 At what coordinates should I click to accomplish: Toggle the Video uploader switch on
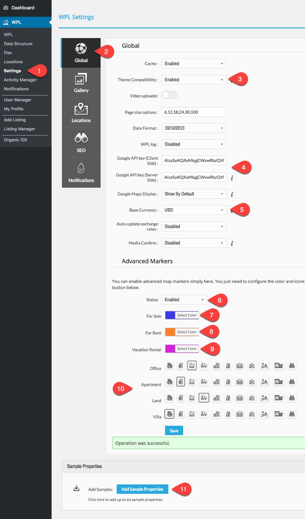point(169,95)
